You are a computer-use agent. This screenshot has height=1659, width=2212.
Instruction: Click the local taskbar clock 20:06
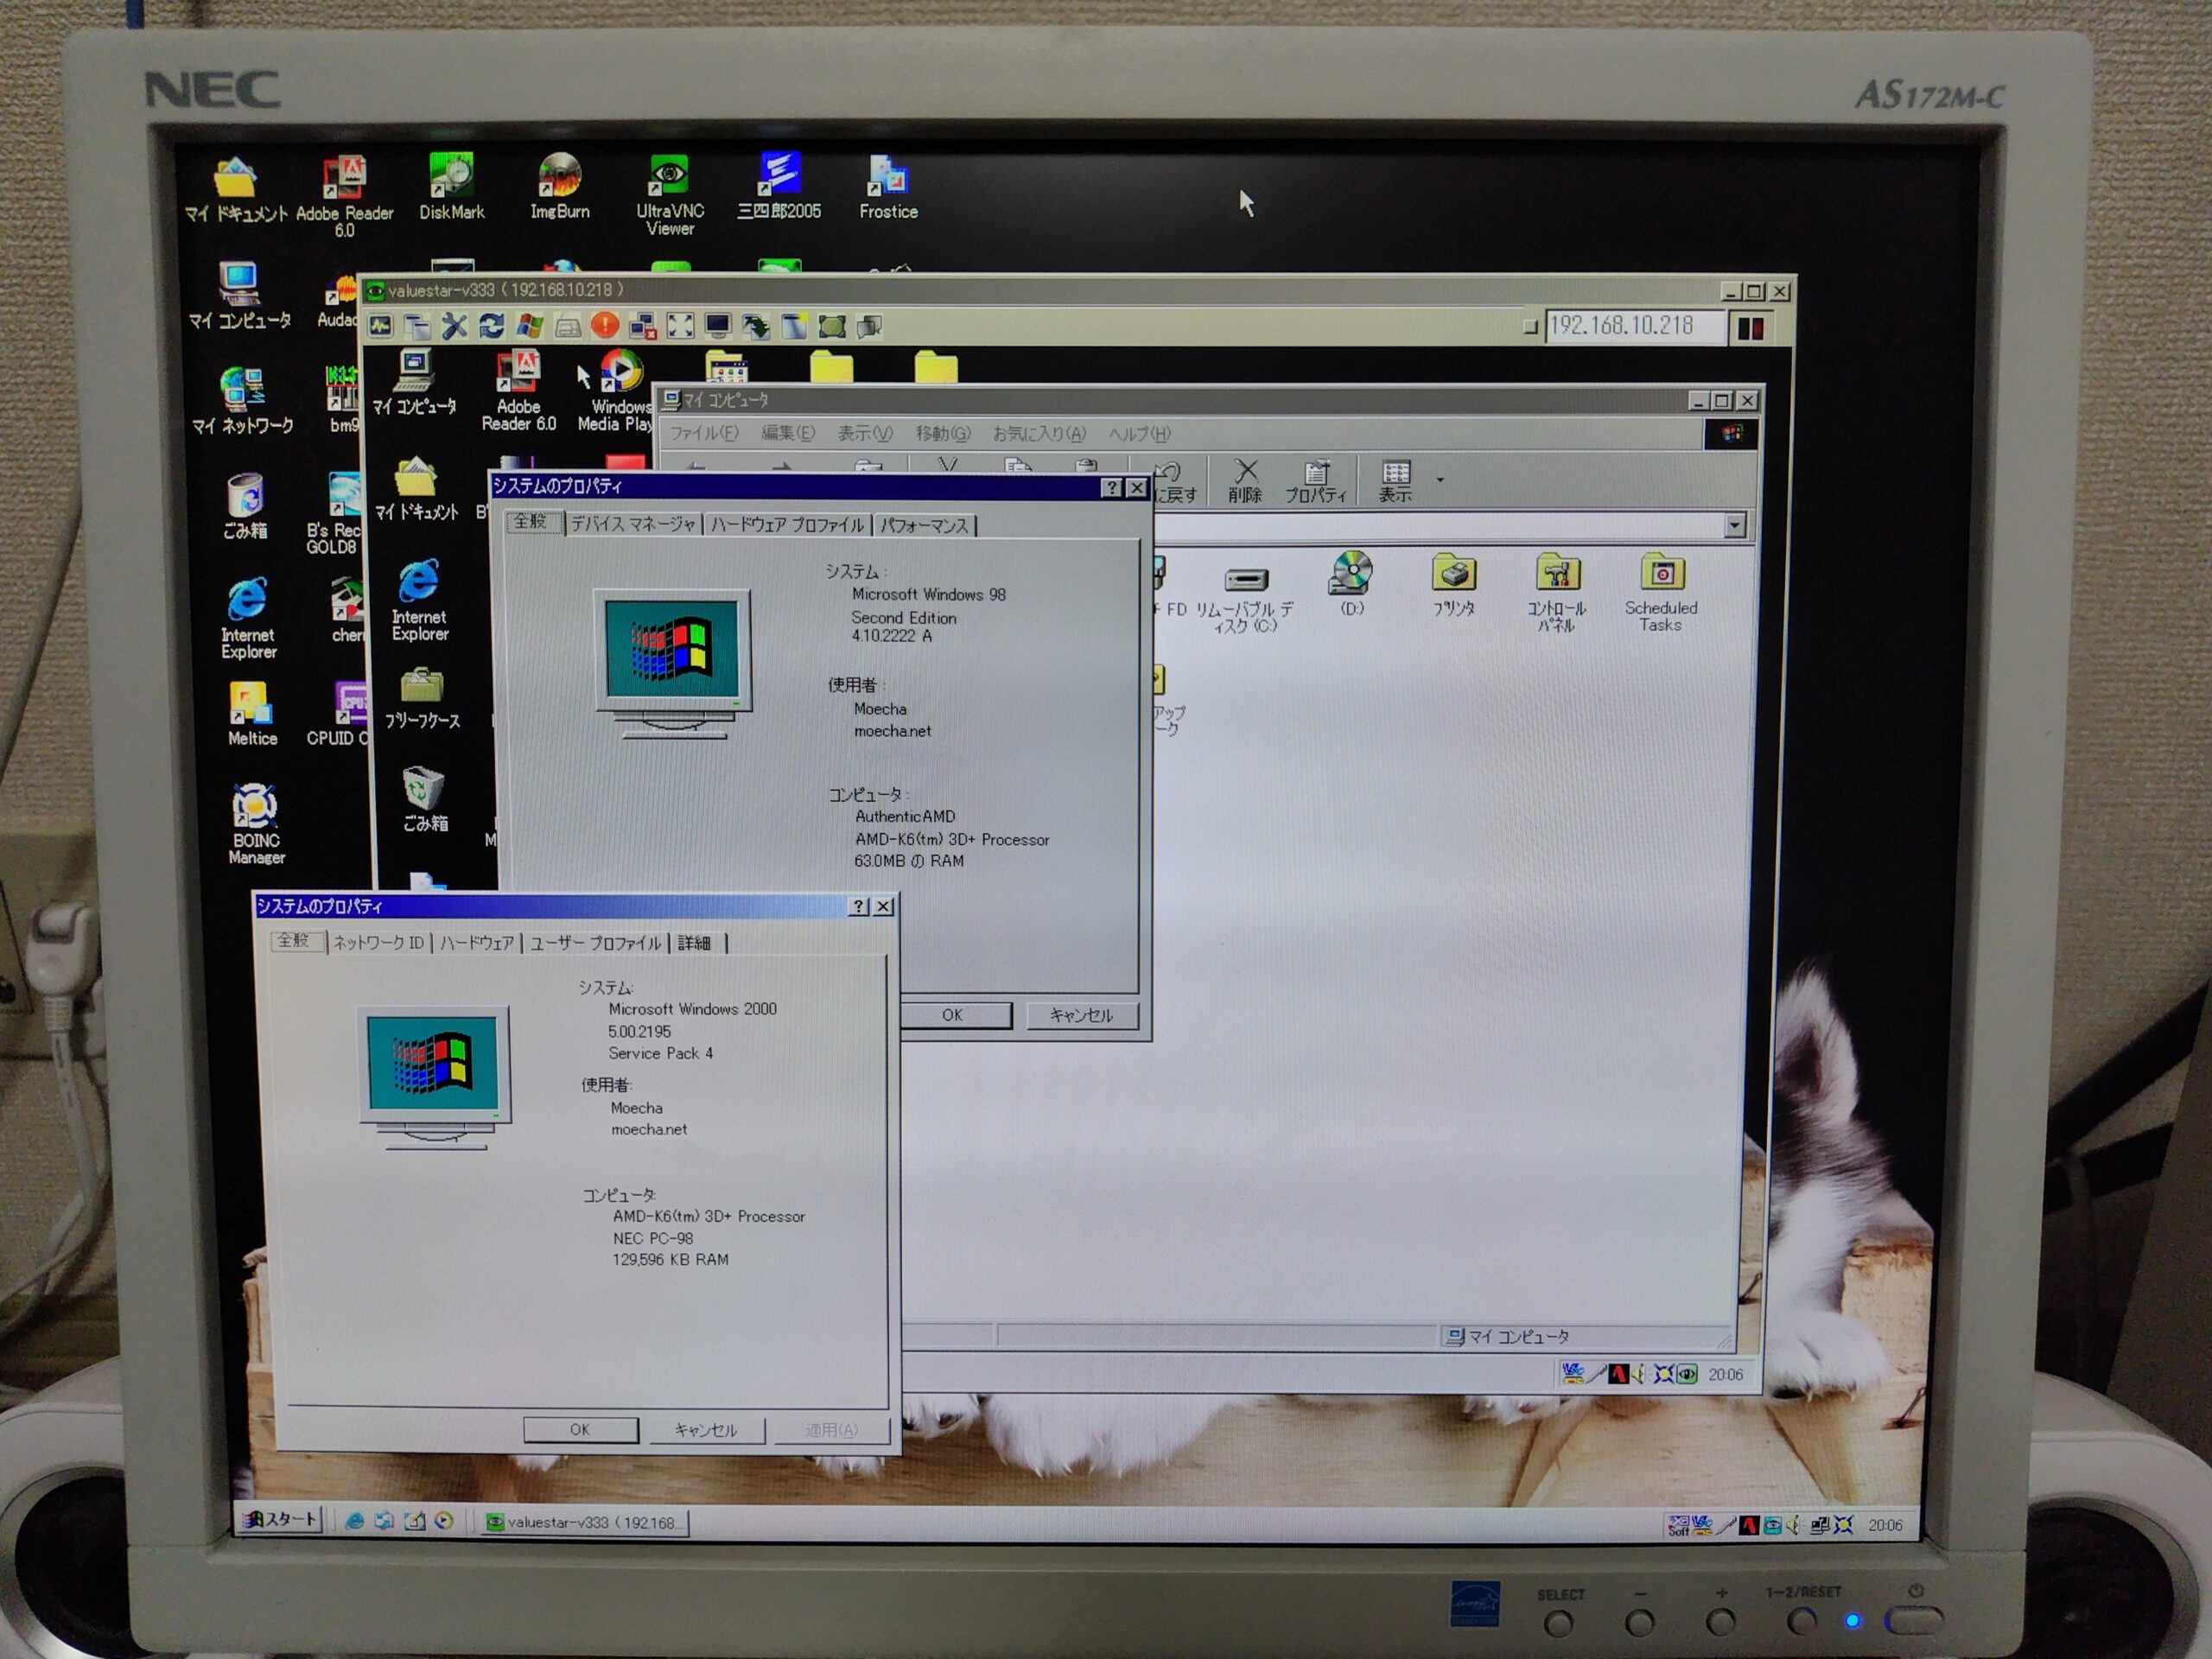pos(1885,1525)
